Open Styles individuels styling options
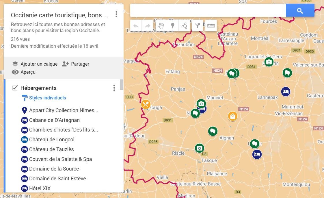The height and width of the screenshot is (198, 324). [44, 98]
